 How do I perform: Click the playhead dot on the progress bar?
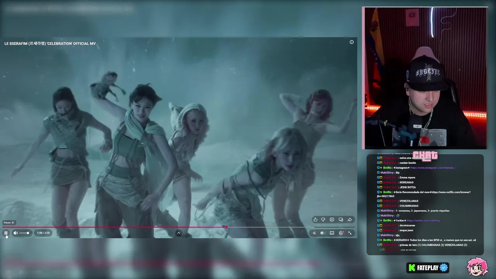pos(226,227)
